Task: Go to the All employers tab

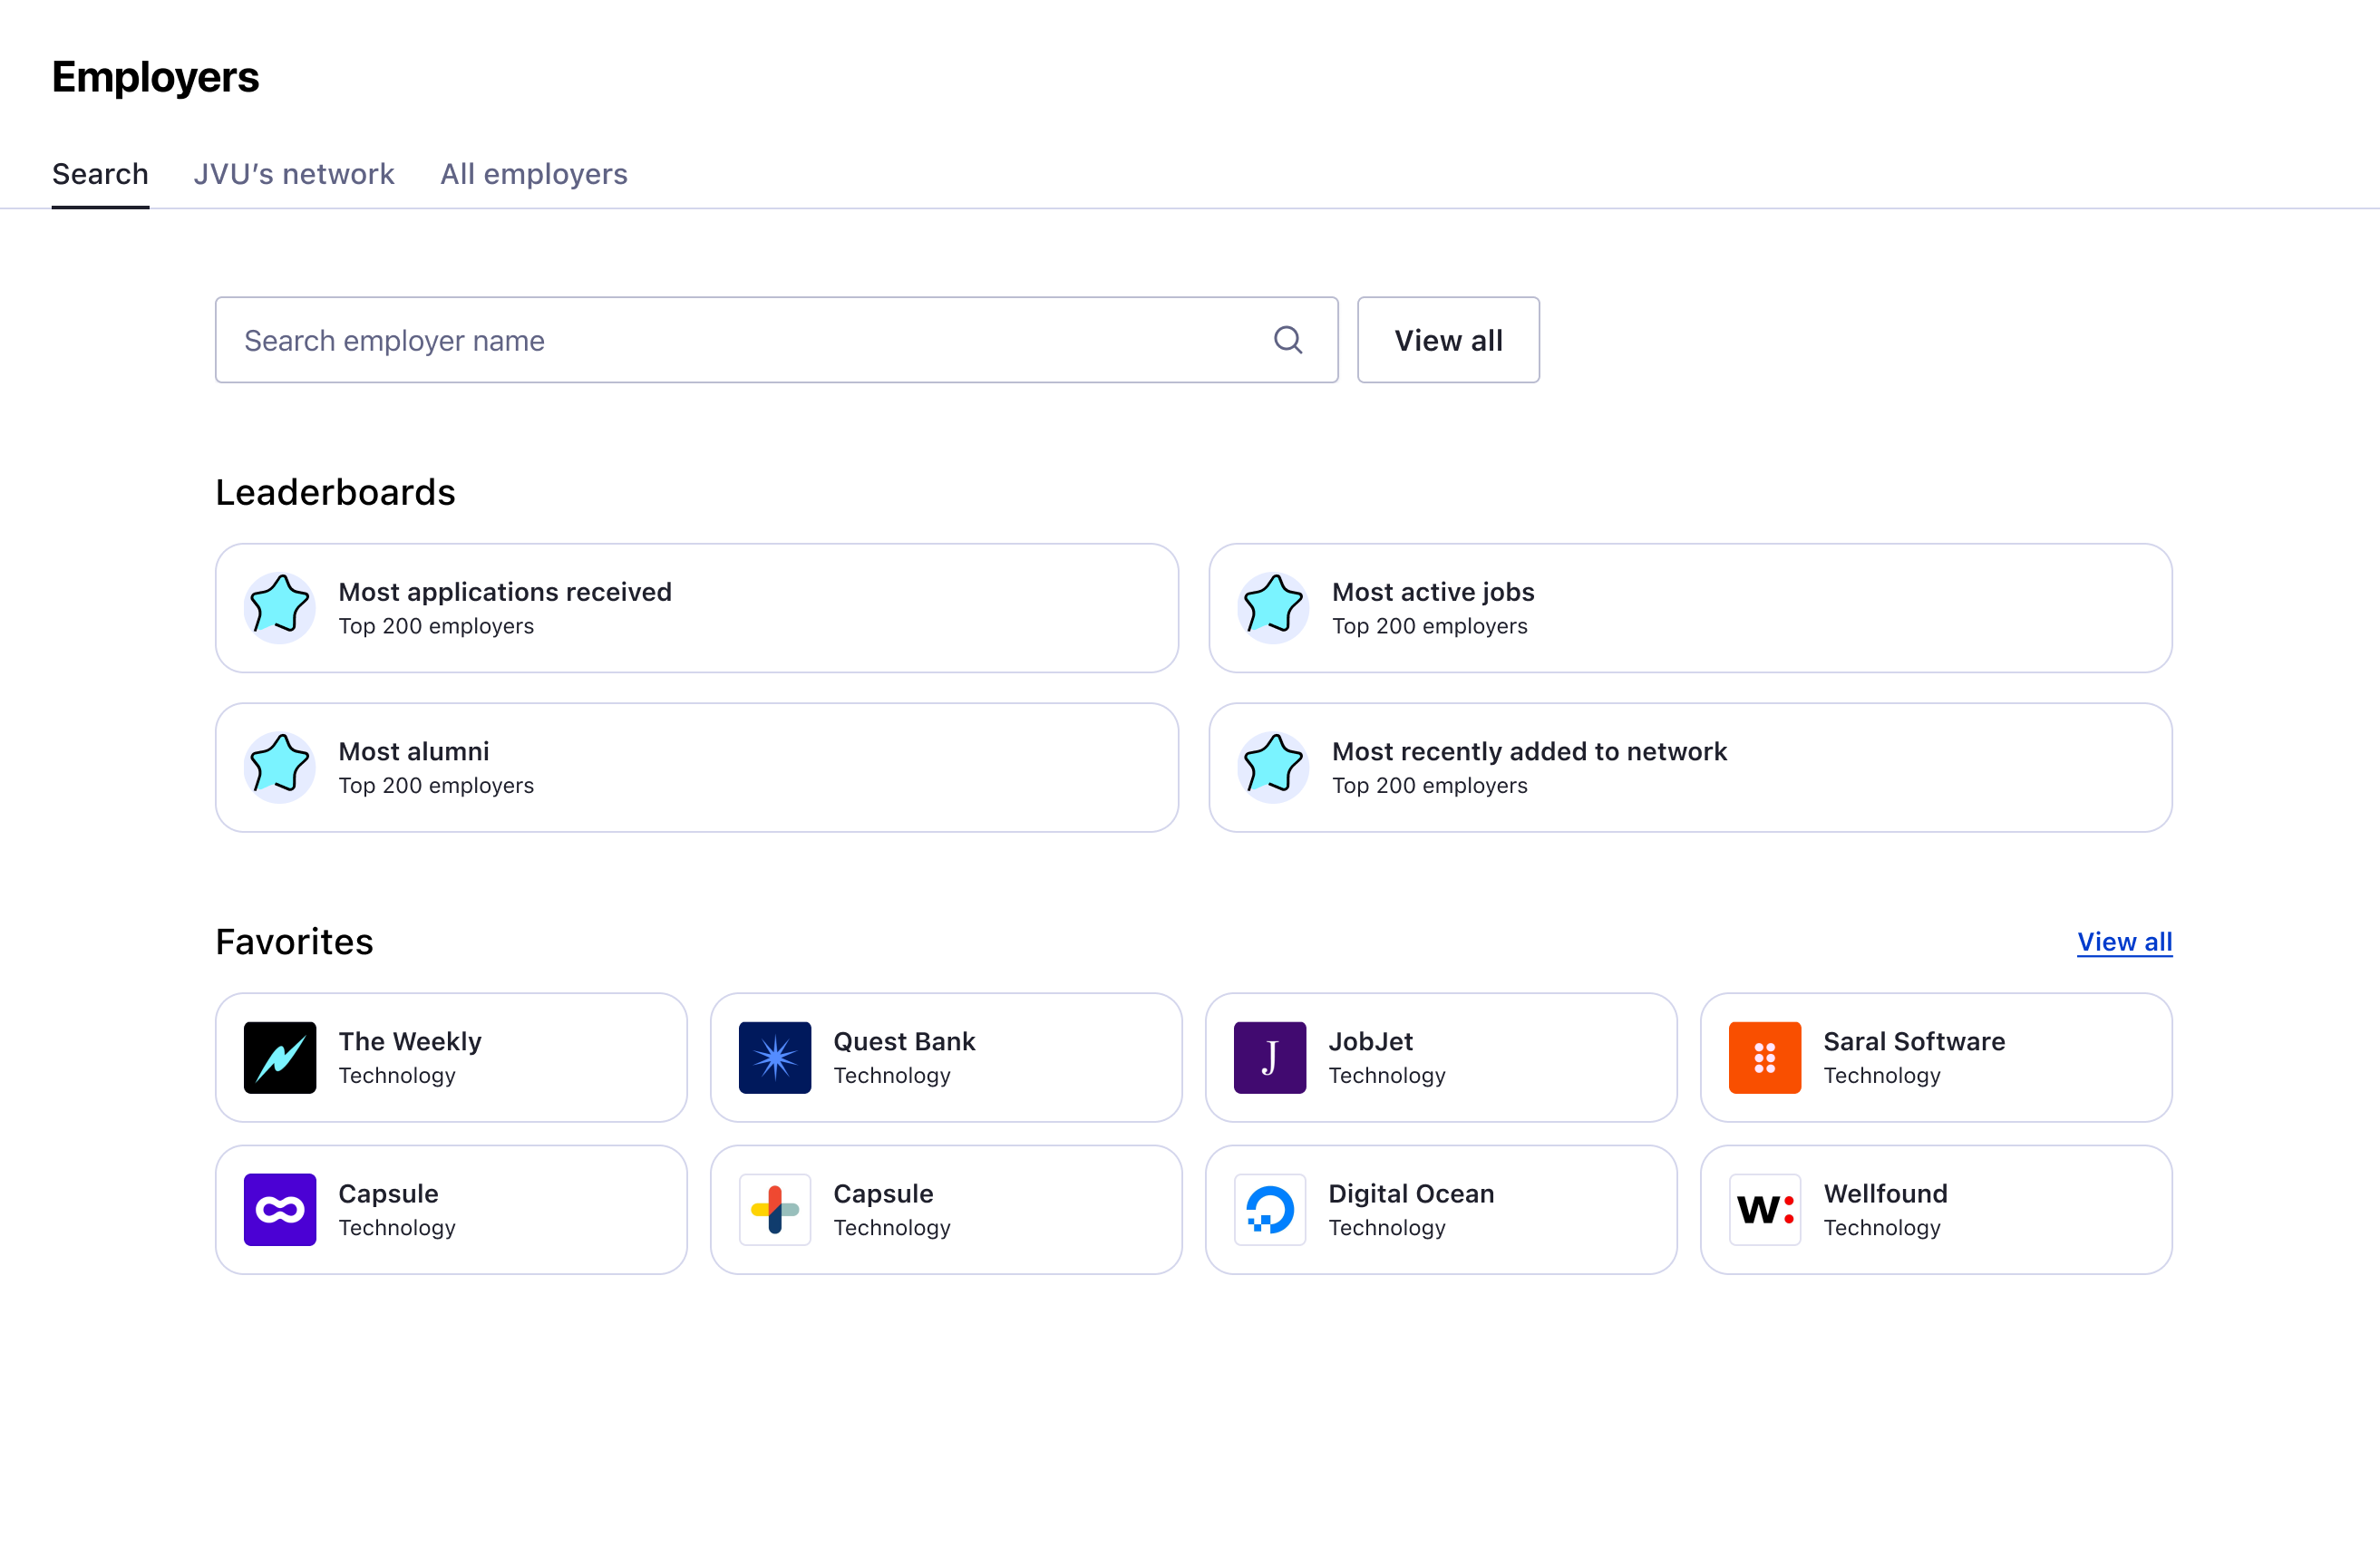Action: [534, 174]
